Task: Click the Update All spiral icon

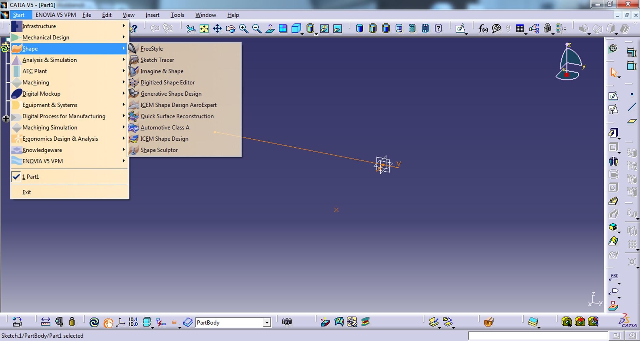Action: pyautogui.click(x=94, y=322)
